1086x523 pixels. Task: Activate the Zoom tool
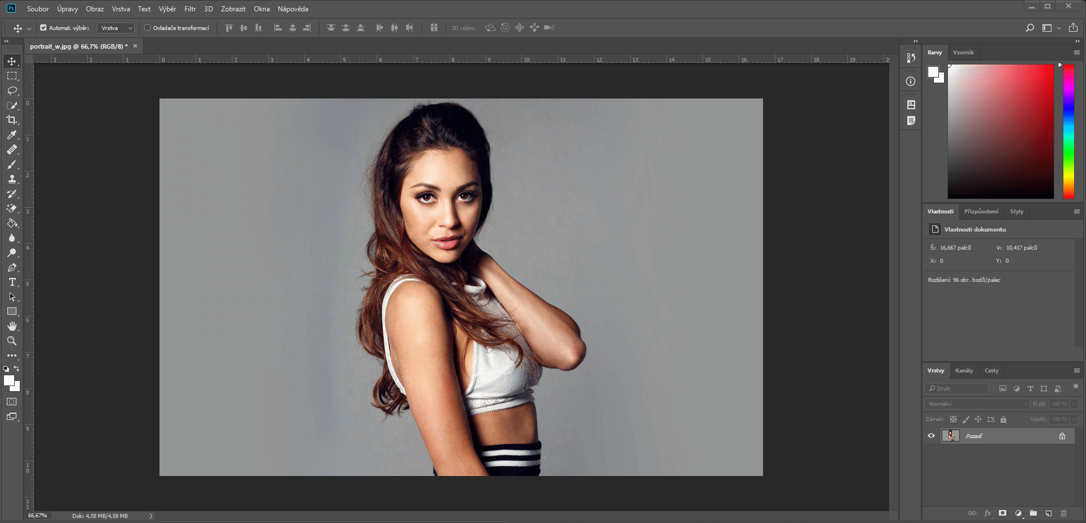(12, 341)
